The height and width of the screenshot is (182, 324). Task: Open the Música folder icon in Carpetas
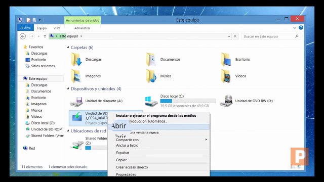[151, 76]
